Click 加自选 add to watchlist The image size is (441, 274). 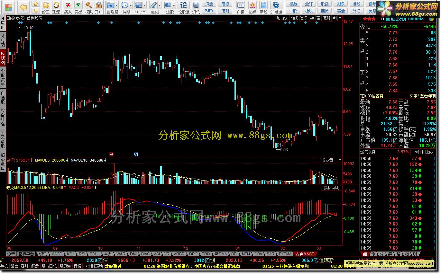[282, 18]
